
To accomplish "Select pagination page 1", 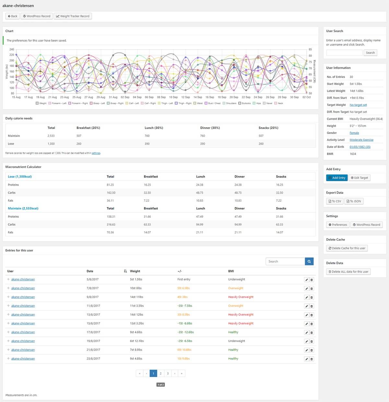I will pos(153,373).
